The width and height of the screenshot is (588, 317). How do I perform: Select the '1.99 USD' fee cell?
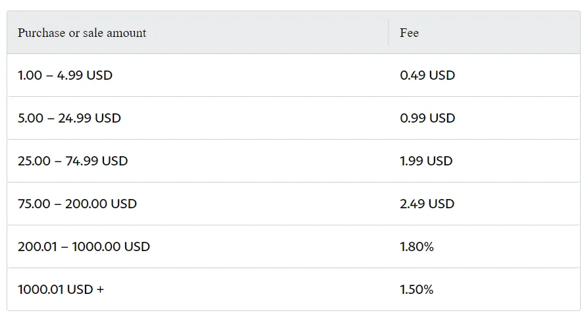click(484, 161)
